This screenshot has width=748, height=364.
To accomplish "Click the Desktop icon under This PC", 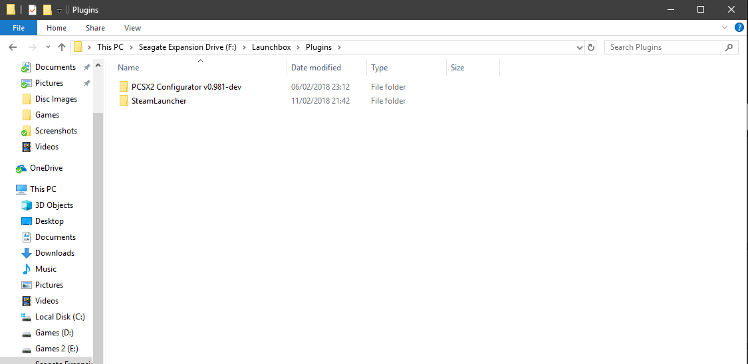I will (27, 221).
